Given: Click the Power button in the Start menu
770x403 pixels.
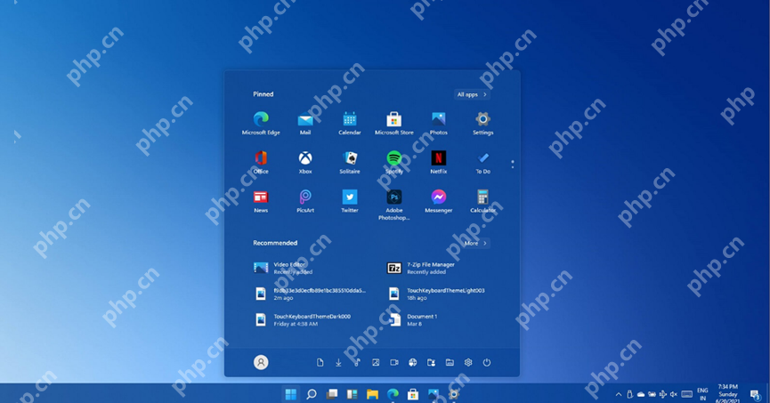Looking at the screenshot, I should pos(487,362).
